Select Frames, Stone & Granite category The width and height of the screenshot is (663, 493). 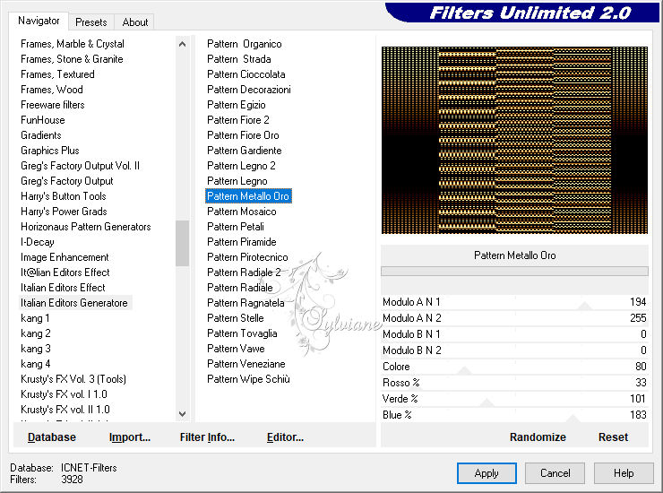(x=72, y=59)
